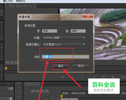The height and width of the screenshot is (100, 126).
Task: Click the Mark In brace button
Action: 72,77
